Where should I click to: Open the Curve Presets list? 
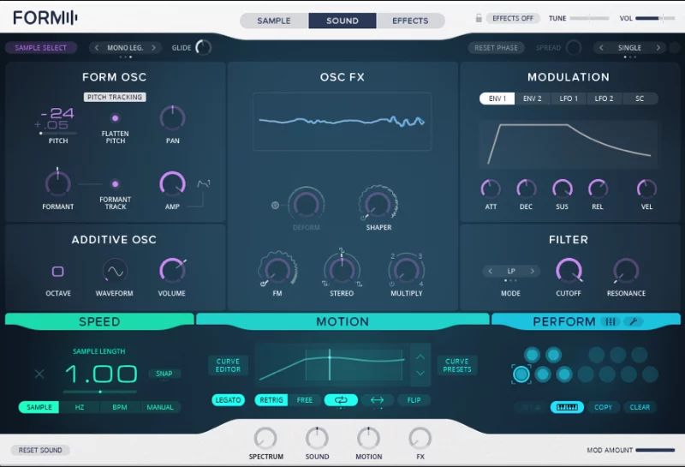[457, 366]
